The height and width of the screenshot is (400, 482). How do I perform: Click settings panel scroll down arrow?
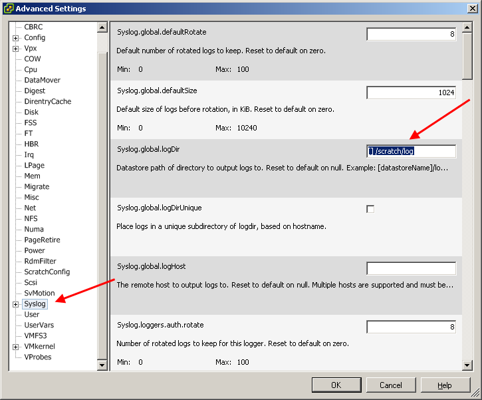click(467, 365)
